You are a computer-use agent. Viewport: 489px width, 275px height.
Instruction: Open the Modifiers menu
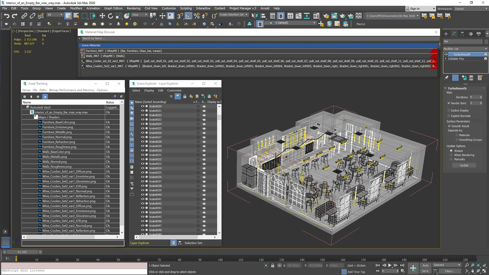click(x=76, y=8)
